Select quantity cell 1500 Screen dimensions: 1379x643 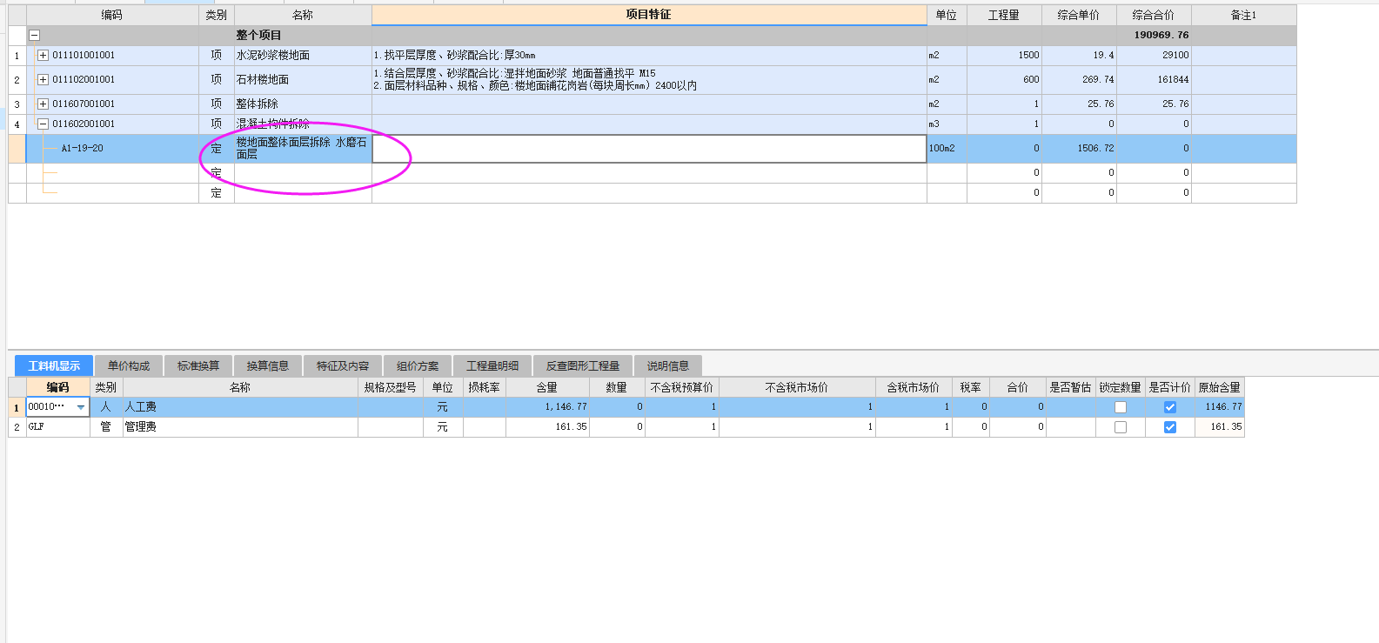pyautogui.click(x=1004, y=55)
